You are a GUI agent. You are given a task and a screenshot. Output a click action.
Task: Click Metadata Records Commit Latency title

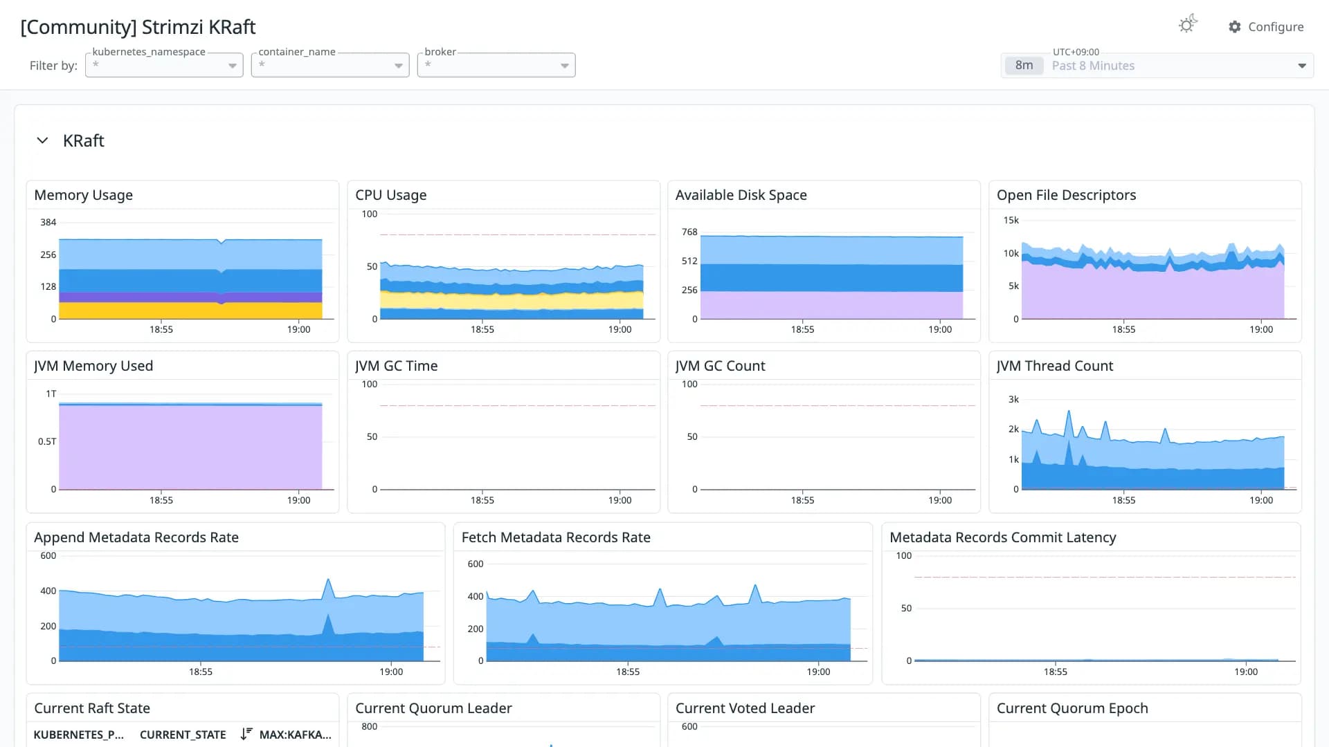[1002, 537]
